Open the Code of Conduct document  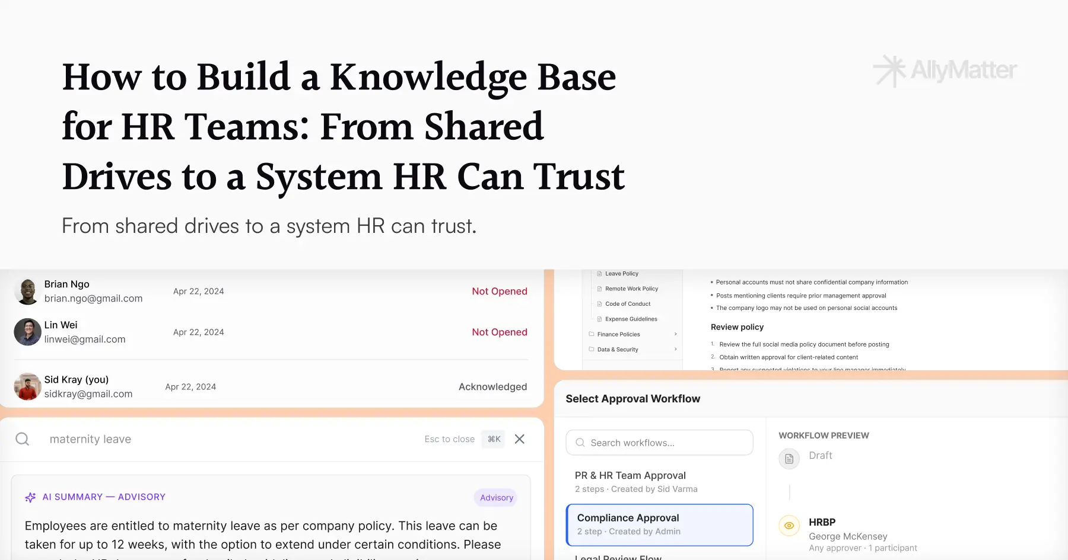pyautogui.click(x=628, y=304)
